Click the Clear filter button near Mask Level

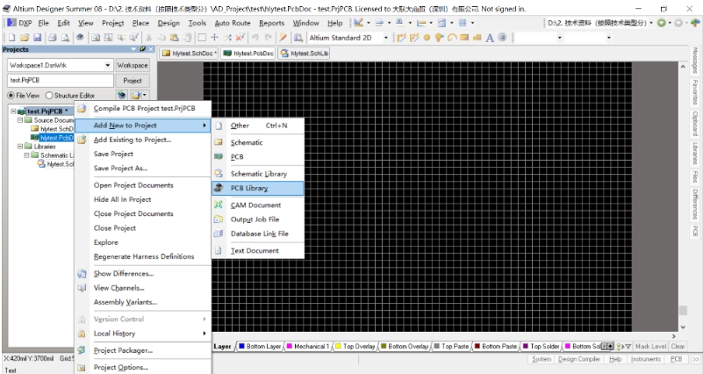pos(678,346)
